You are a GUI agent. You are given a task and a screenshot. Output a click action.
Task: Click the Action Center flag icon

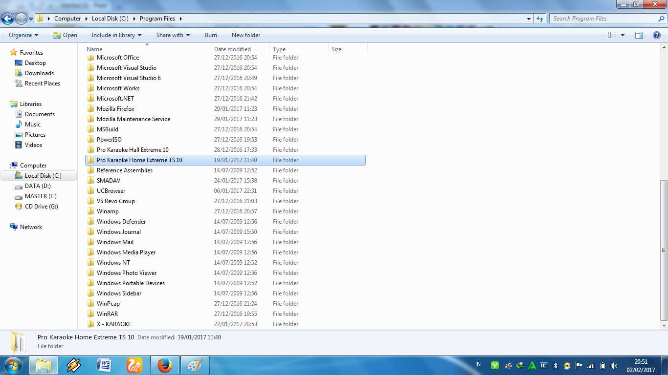coord(579,365)
